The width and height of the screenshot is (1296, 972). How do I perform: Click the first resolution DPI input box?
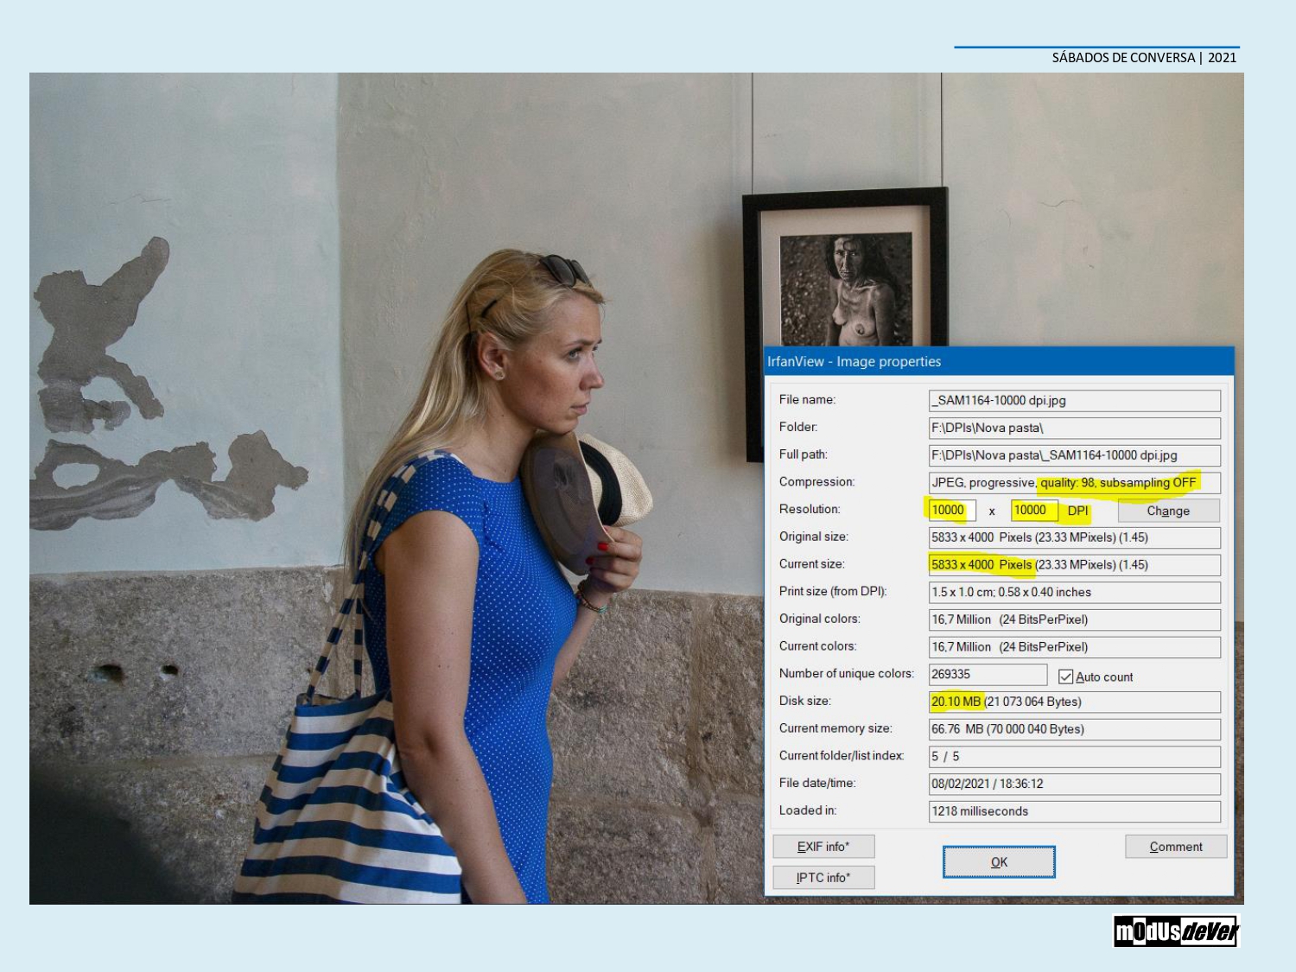(951, 511)
